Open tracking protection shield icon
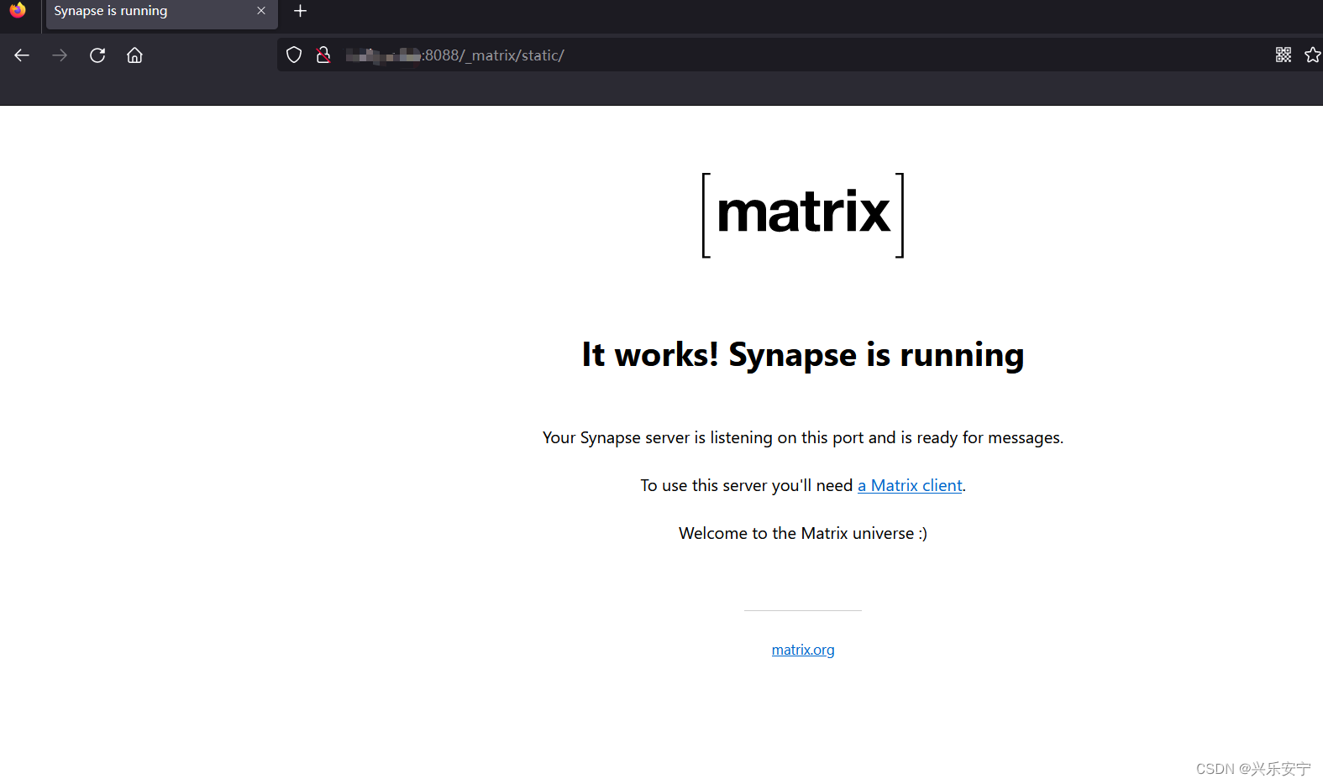Viewport: 1323px width, 784px height. click(294, 55)
